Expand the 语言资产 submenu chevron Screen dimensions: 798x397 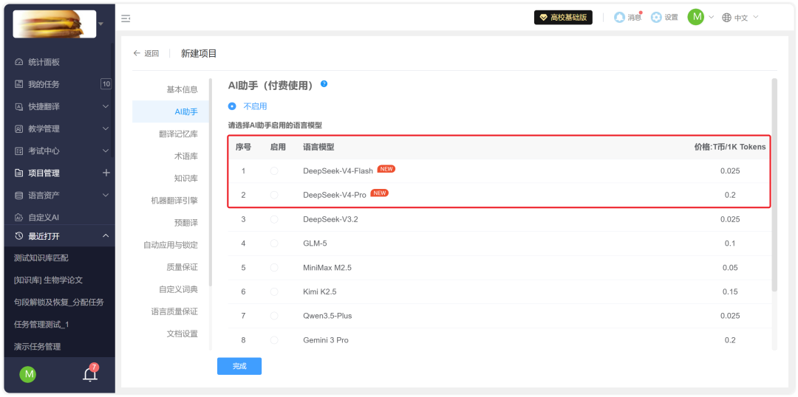point(106,196)
